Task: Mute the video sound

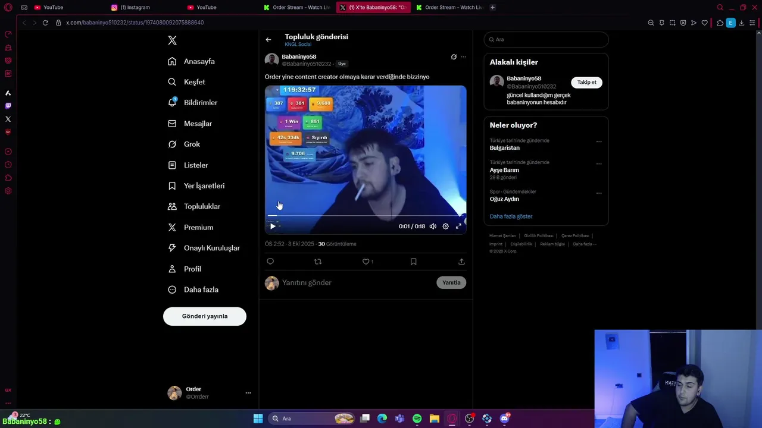Action: pyautogui.click(x=433, y=226)
